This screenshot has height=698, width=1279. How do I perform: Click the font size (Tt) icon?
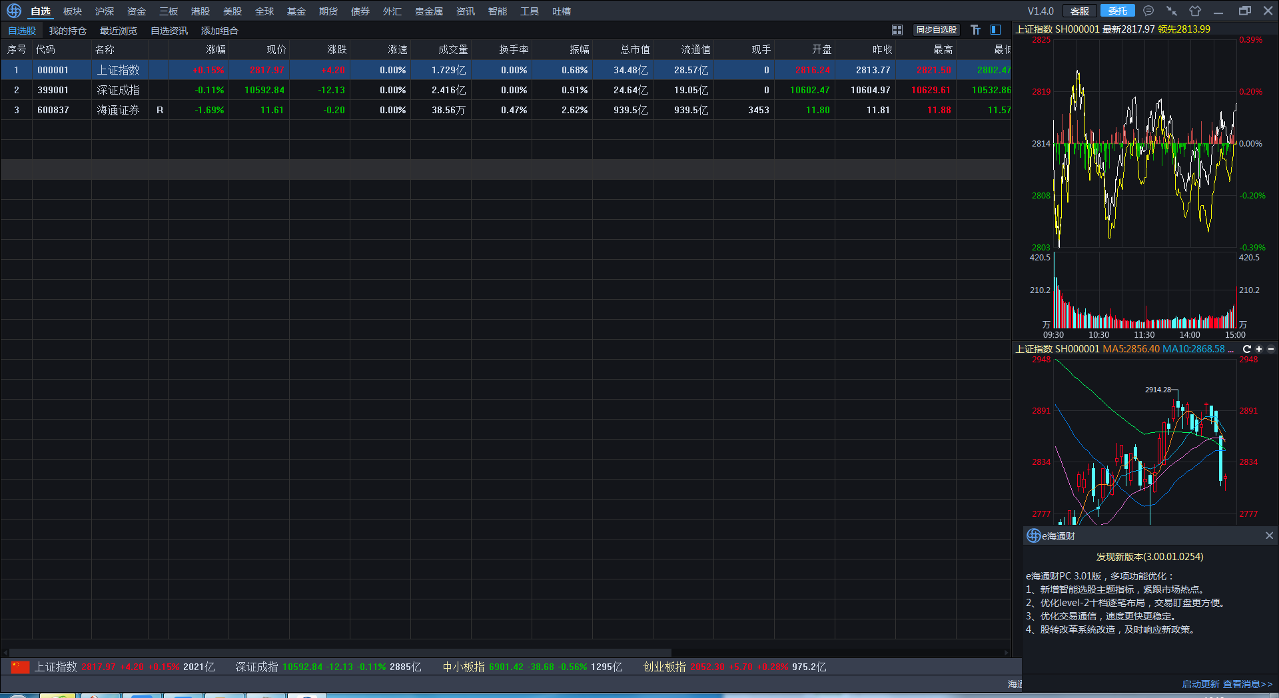975,30
